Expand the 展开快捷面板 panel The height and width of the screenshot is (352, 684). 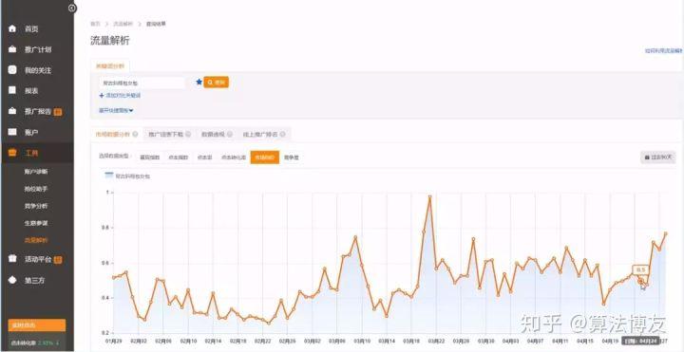click(116, 110)
